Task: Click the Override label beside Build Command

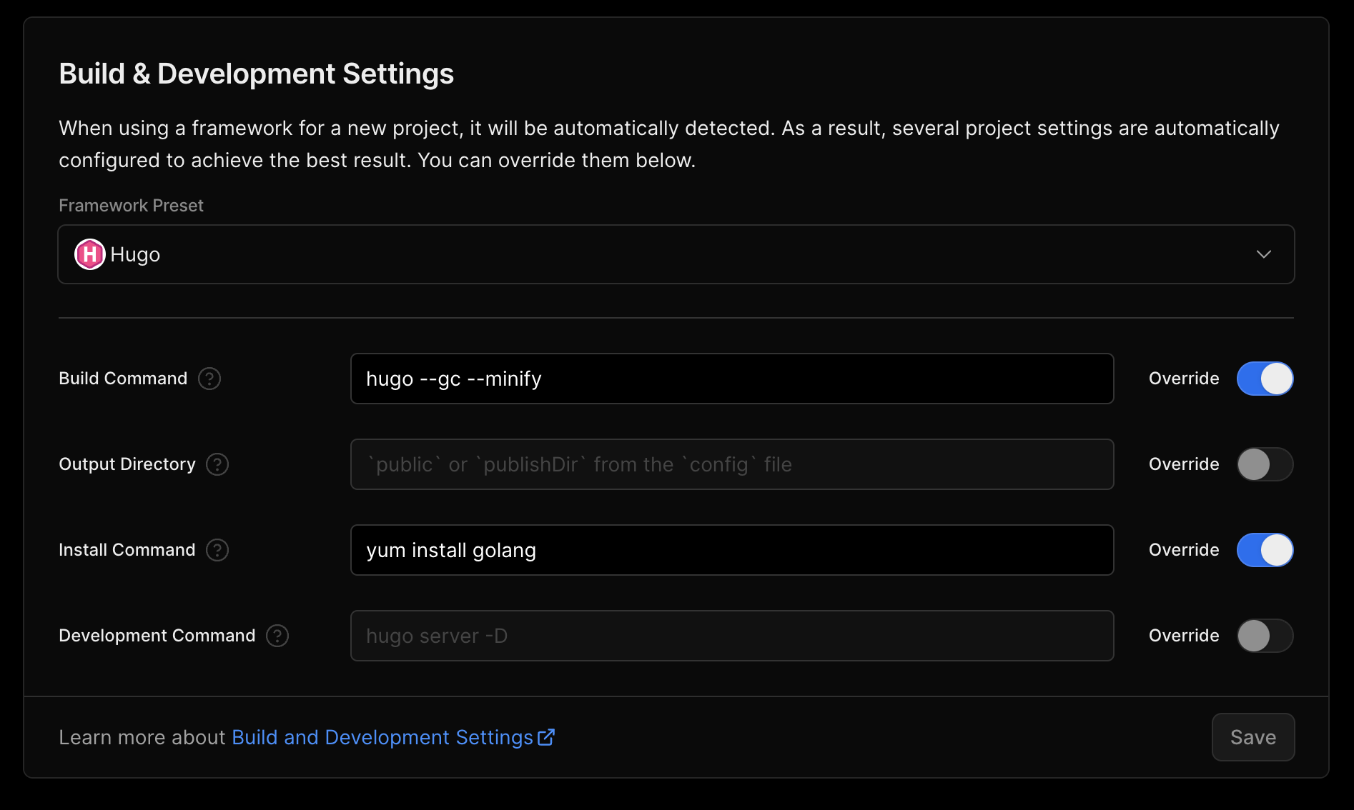Action: [1183, 379]
